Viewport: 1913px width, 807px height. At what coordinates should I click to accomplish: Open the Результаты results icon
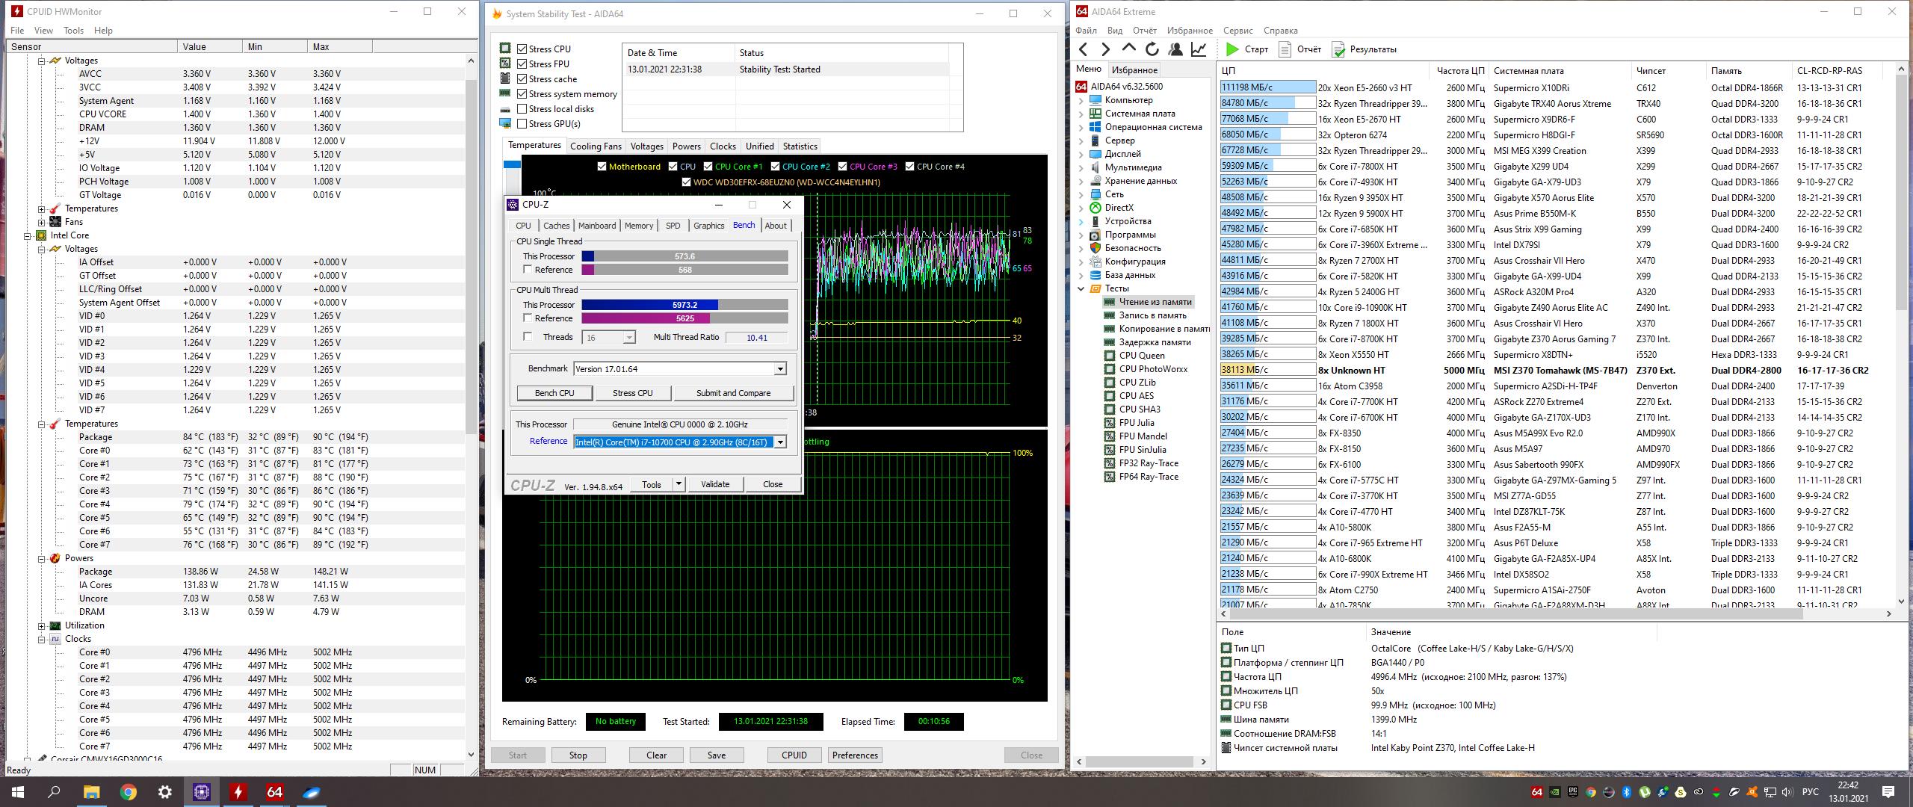(1338, 49)
